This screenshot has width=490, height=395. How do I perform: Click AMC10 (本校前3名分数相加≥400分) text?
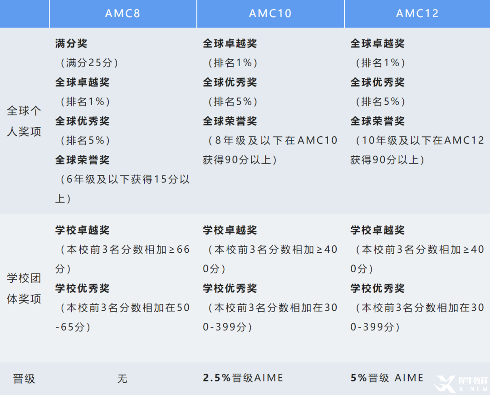pyautogui.click(x=270, y=259)
